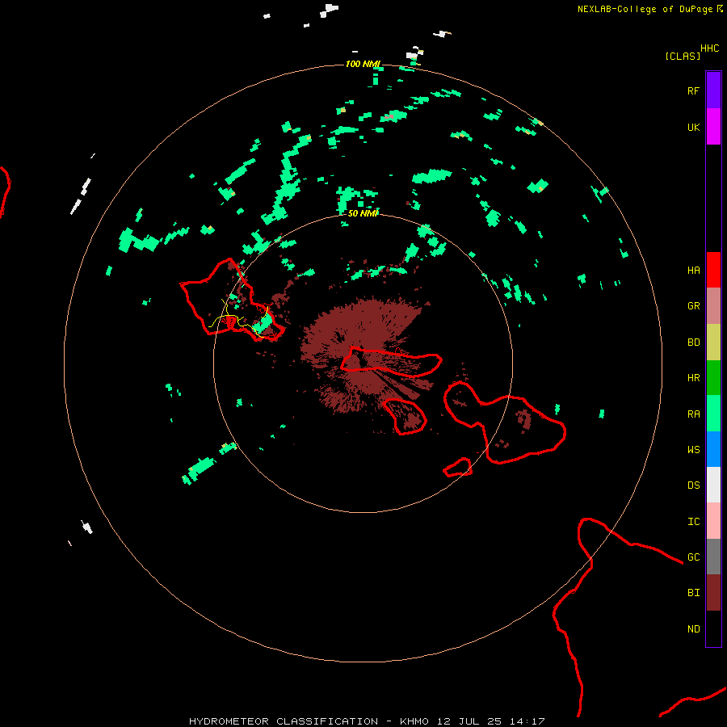Click the UK legend label

(x=693, y=127)
